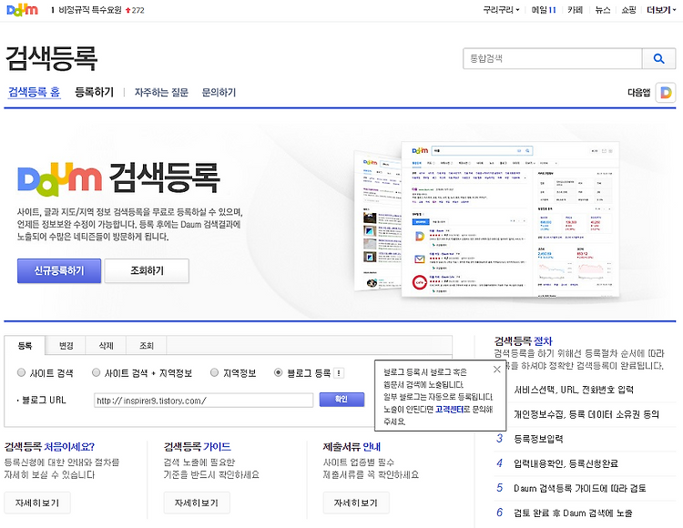Screen dimensions: 683x528
Task: Open 자주하는 질문 navigation link
Action: [x=161, y=92]
